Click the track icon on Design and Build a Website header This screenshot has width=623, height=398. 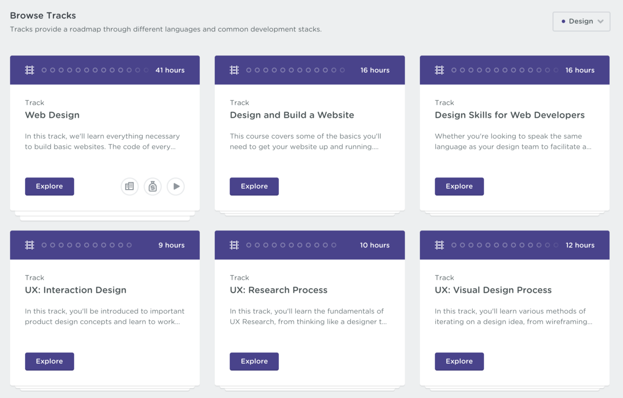(234, 70)
